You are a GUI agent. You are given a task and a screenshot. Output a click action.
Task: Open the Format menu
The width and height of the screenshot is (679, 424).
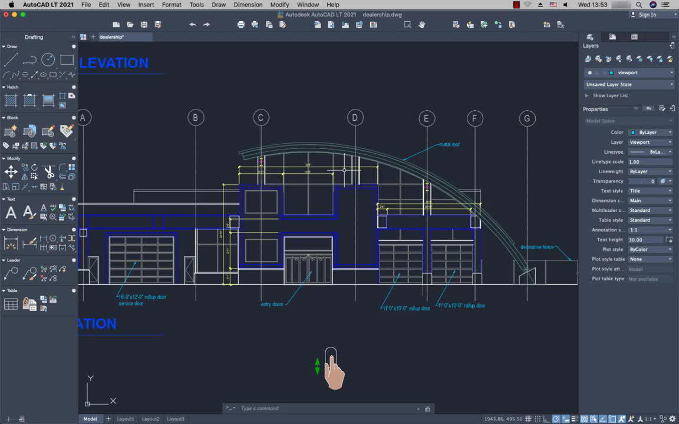click(x=172, y=5)
